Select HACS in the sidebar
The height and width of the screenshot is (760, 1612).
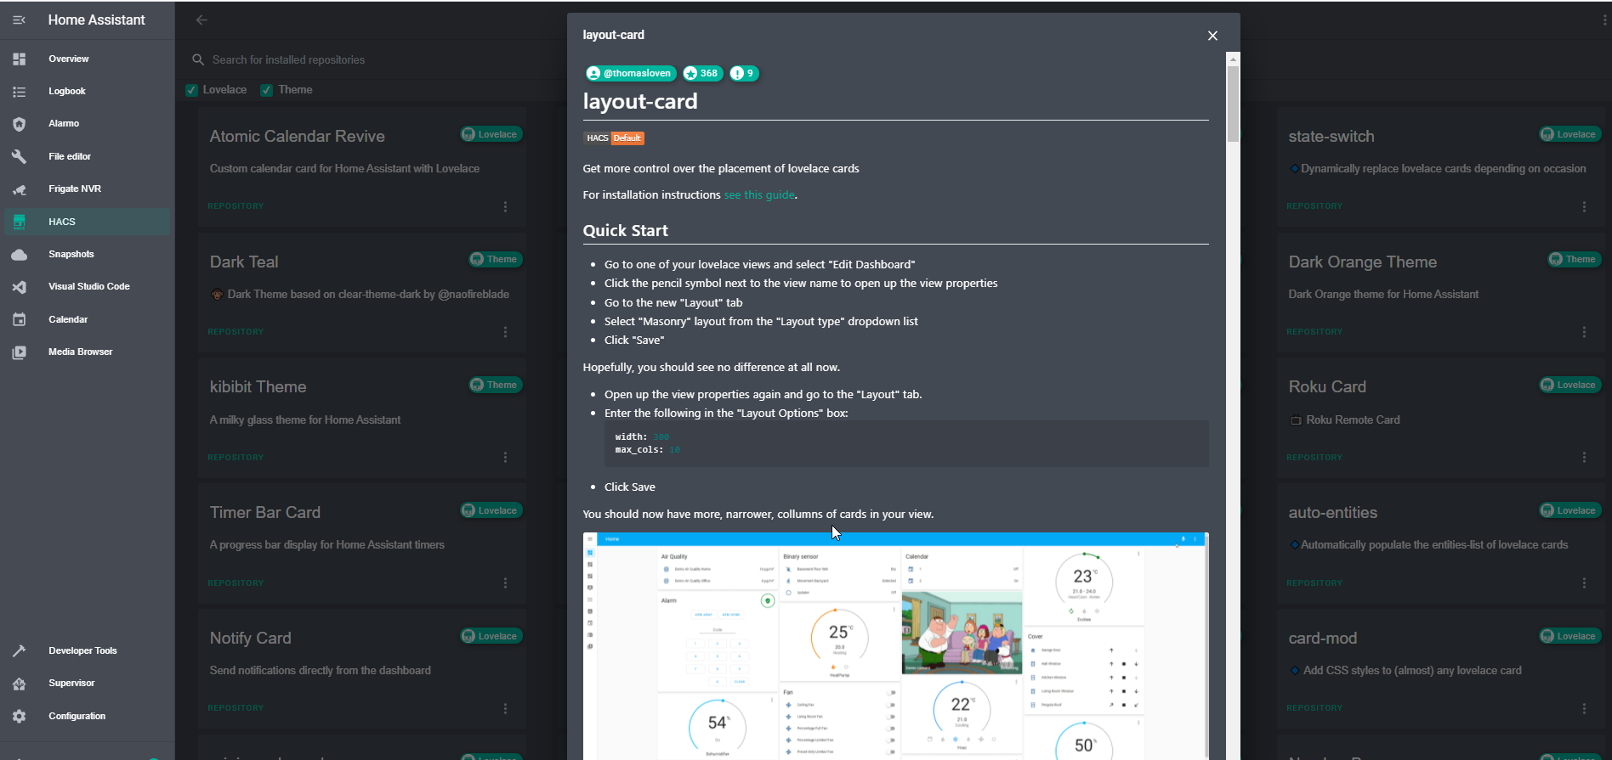[88, 222]
